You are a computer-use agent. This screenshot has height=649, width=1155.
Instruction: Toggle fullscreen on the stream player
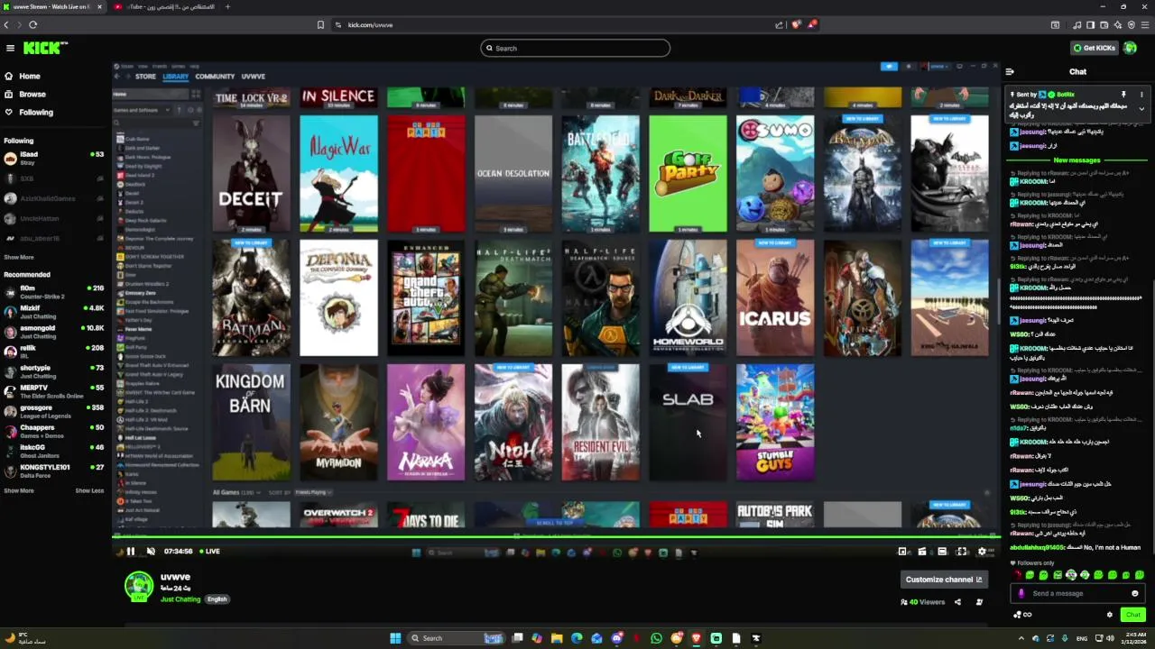962,552
